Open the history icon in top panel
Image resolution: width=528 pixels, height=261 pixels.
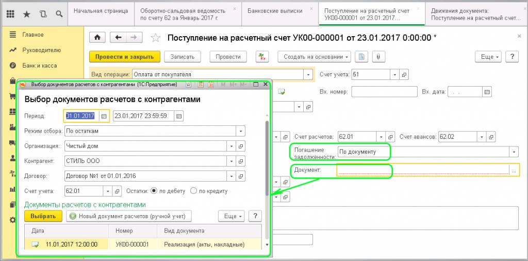43,14
